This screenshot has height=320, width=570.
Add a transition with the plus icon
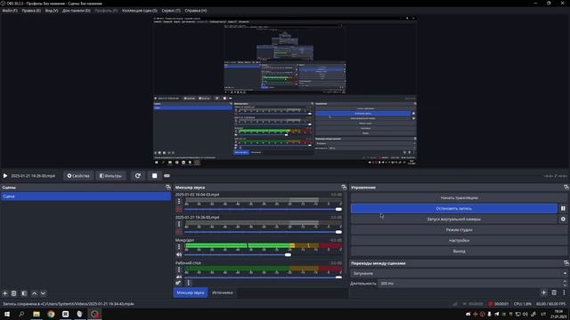[544, 292]
